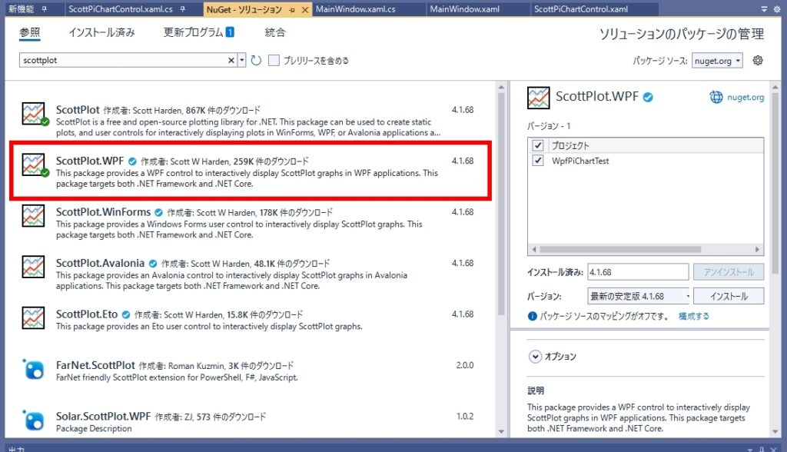Click the Solar.ScottPlot.WPF package icon
The width and height of the screenshot is (787, 452).
[x=33, y=421]
